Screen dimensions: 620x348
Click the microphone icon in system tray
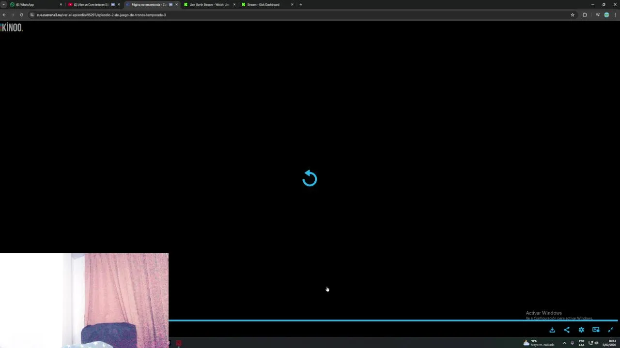click(x=572, y=343)
